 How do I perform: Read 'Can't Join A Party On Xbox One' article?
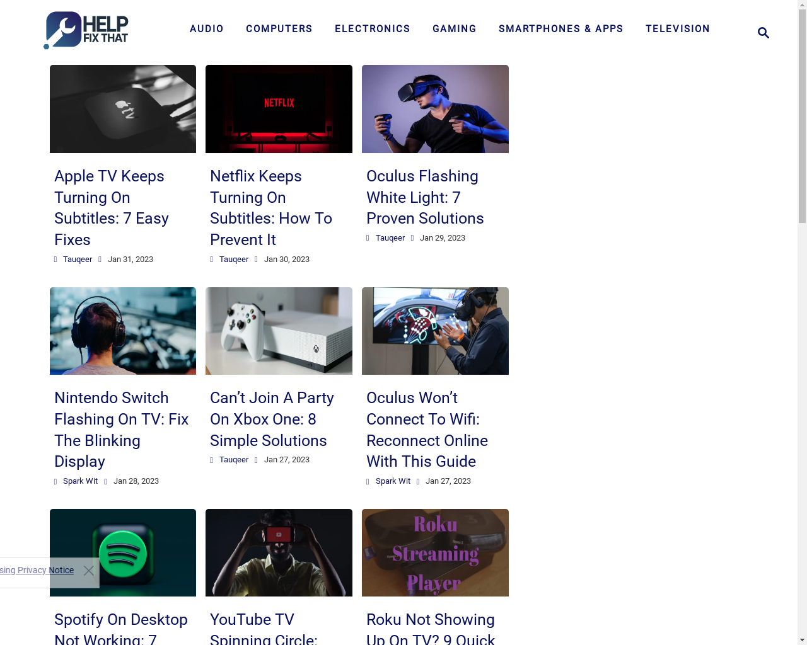tap(272, 420)
